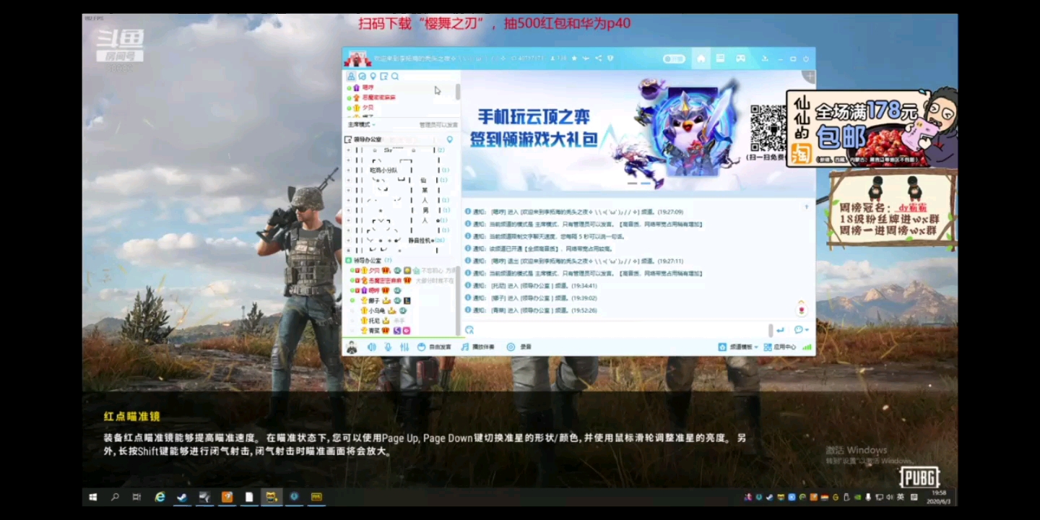Click the 播放伴奏 button
This screenshot has width=1040, height=520.
click(x=477, y=347)
